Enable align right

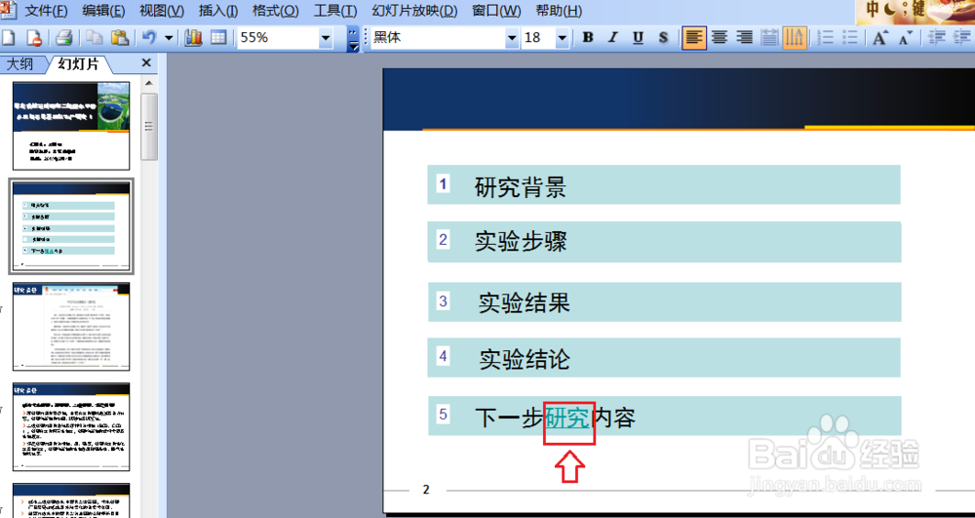click(744, 38)
